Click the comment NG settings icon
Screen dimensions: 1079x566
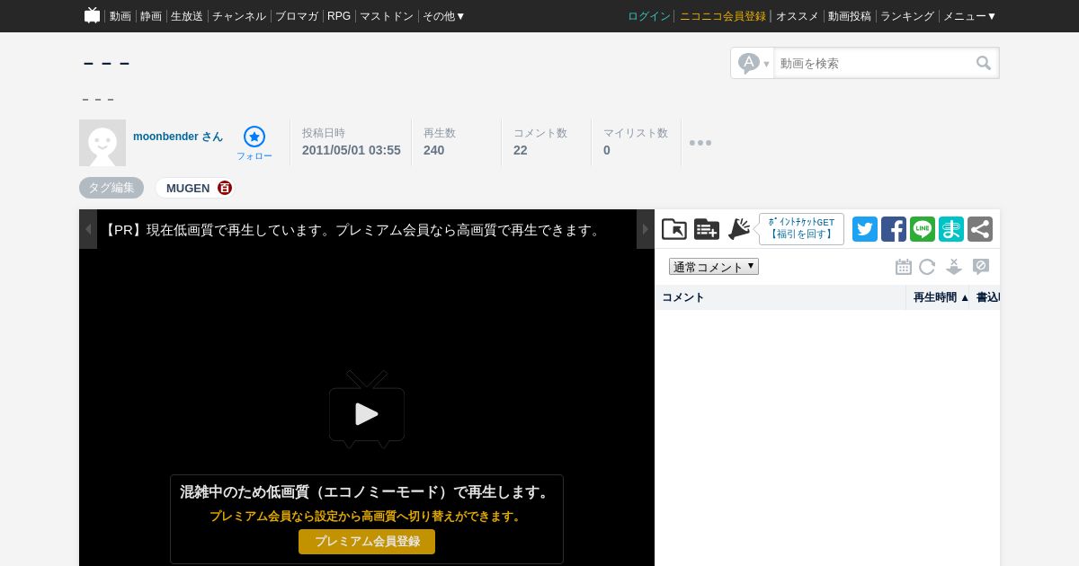tap(981, 267)
